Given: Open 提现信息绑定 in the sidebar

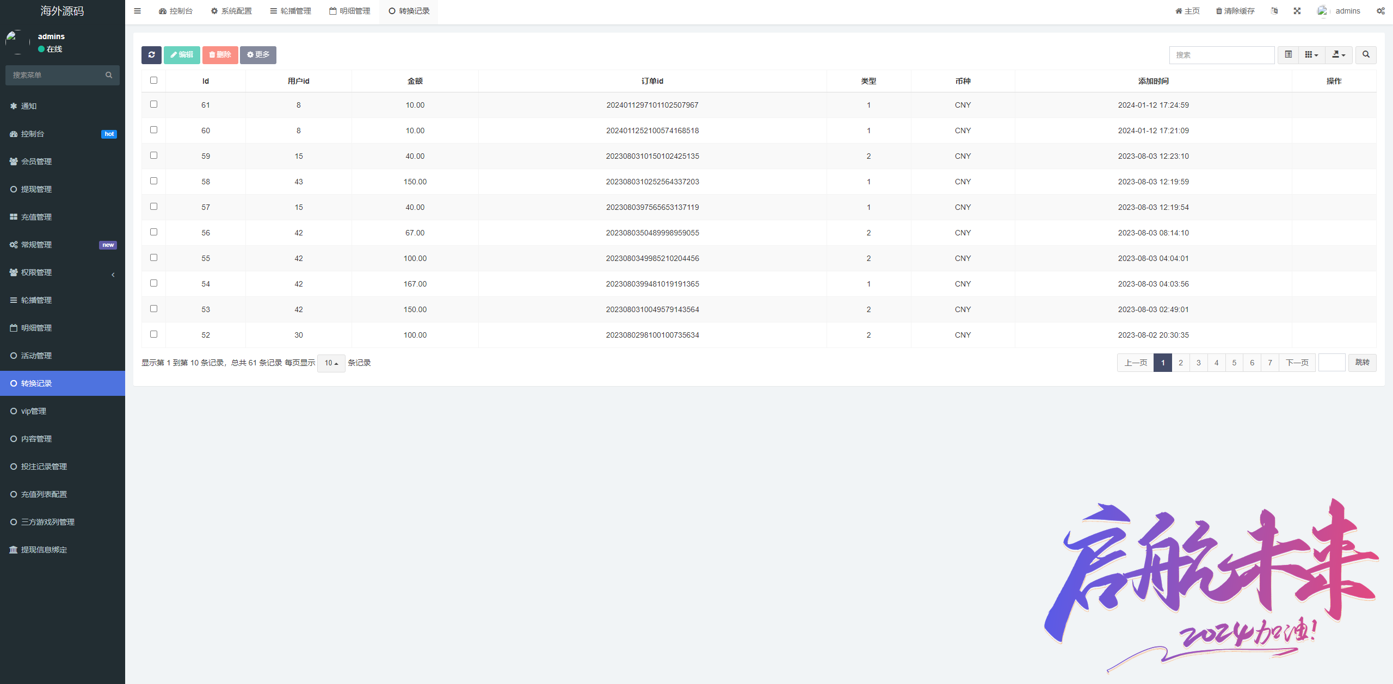Looking at the screenshot, I should [x=63, y=550].
